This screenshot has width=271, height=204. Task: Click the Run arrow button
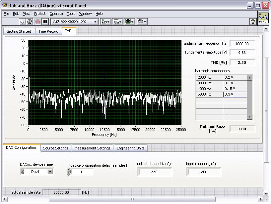coord(22,21)
